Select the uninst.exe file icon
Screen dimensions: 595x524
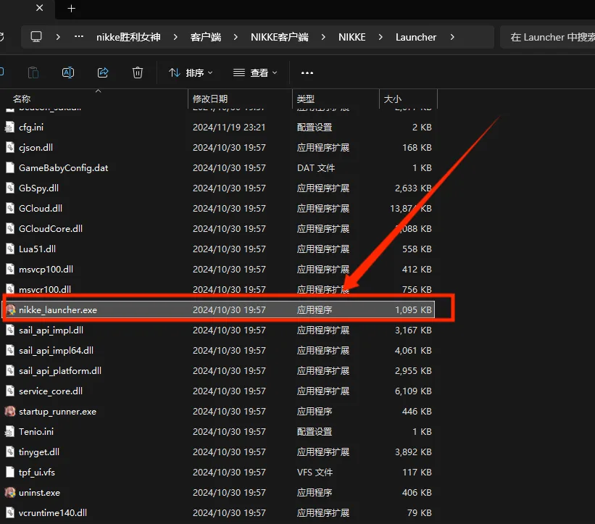tap(10, 493)
